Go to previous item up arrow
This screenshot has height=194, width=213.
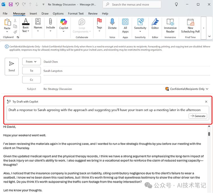coord(30,5)
